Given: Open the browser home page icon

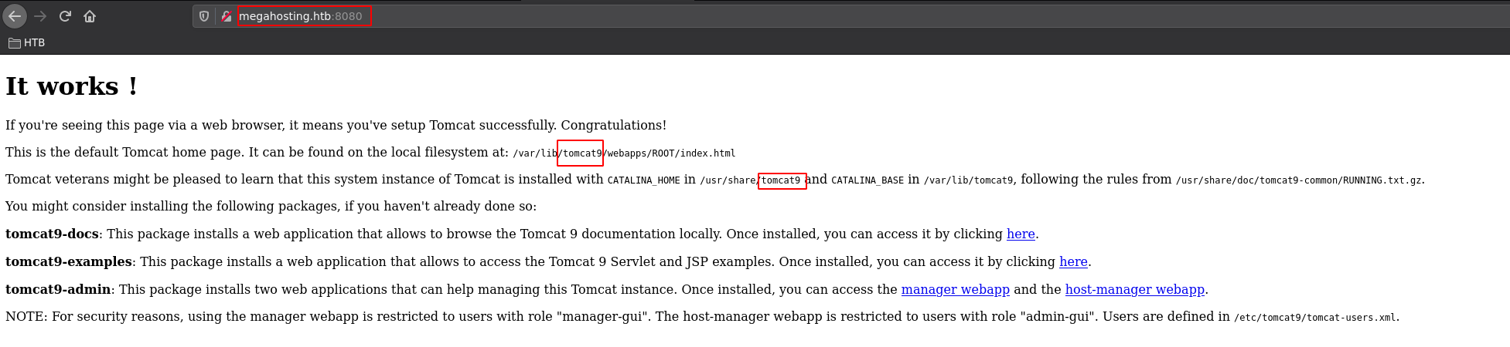Looking at the screenshot, I should [90, 16].
